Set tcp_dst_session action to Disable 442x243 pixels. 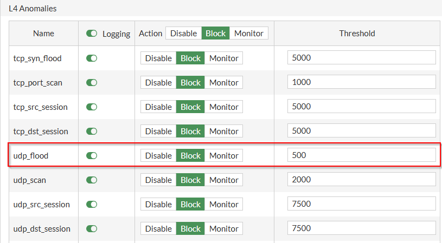tap(158, 131)
